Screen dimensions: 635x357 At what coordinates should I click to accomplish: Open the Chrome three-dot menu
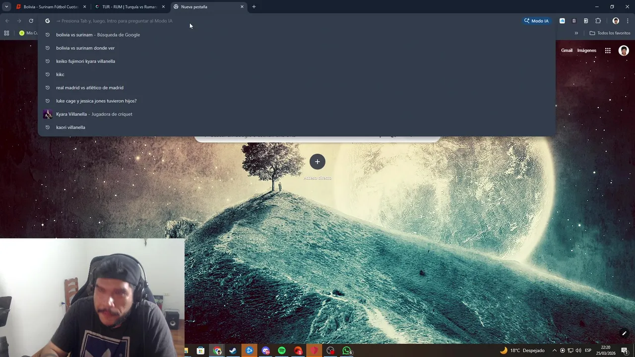[628, 21]
